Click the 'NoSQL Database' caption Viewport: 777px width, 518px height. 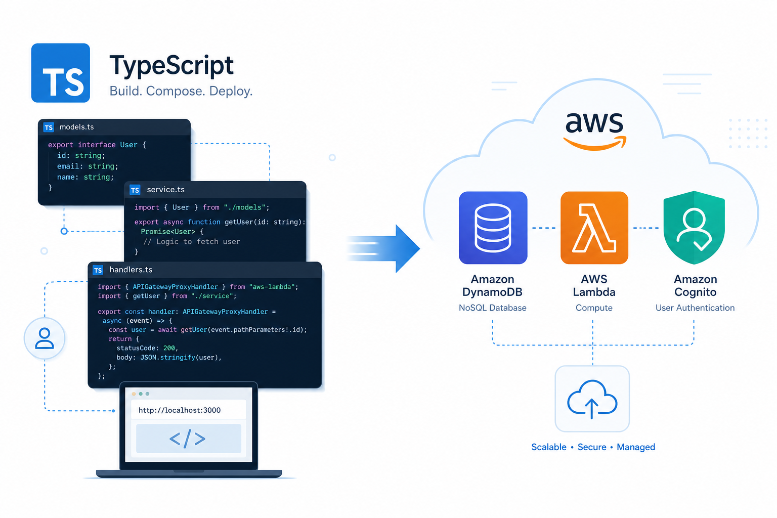click(x=493, y=308)
